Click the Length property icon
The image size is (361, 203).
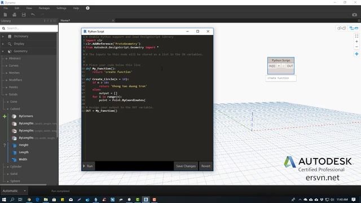tap(14, 152)
